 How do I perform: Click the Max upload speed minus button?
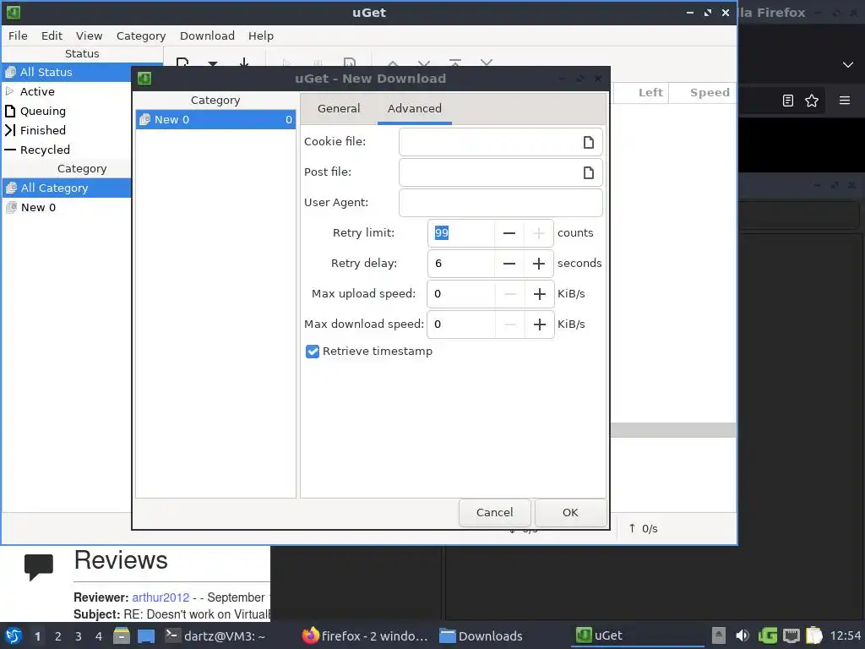509,293
